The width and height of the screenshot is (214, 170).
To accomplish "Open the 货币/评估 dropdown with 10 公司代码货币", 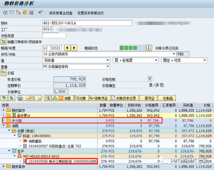I will click(109, 54).
